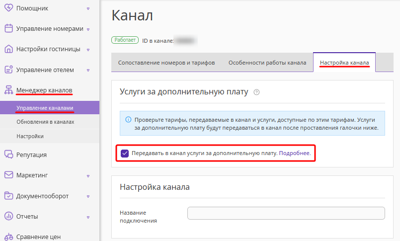Click the chart icon beside Отчеты
The height and width of the screenshot is (241, 400).
pyautogui.click(x=8, y=216)
